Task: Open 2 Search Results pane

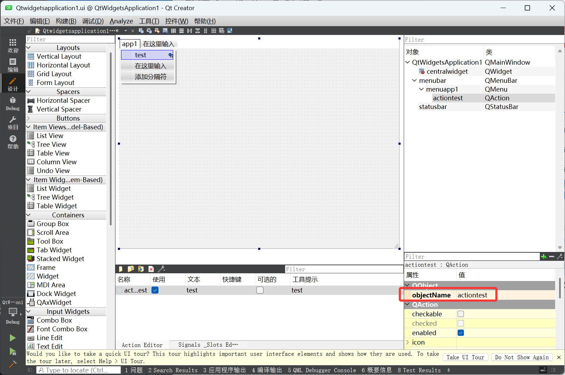Action: (x=173, y=370)
